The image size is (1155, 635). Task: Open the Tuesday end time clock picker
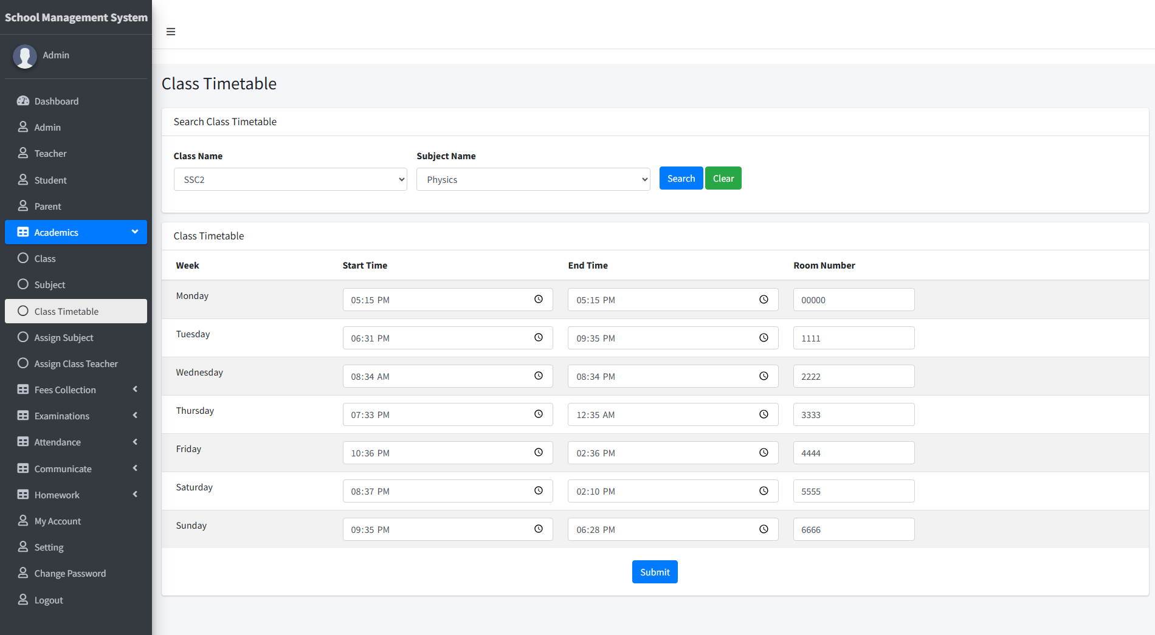(x=764, y=338)
